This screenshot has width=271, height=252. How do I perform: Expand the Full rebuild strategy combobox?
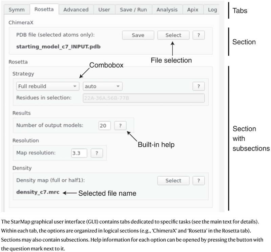[x=47, y=86]
